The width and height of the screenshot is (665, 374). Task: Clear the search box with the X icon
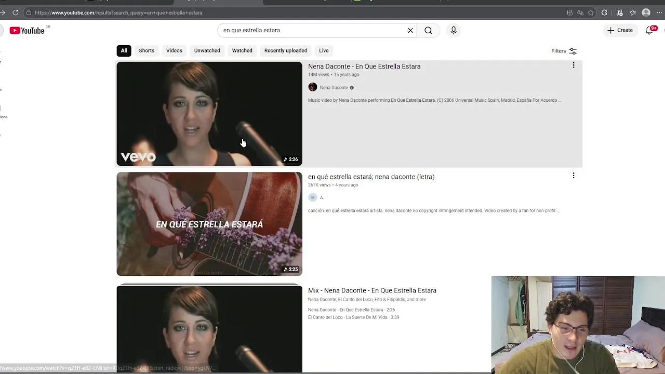(410, 30)
